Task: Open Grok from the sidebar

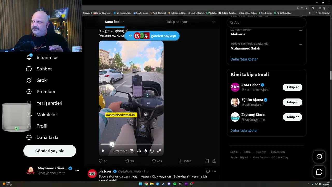Action: [37, 80]
